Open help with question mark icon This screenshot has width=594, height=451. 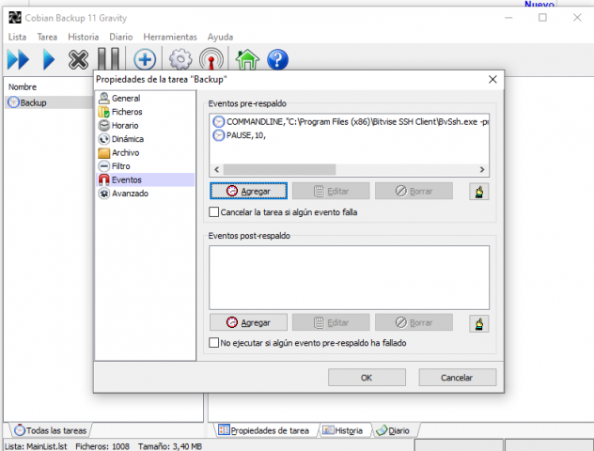point(277,59)
